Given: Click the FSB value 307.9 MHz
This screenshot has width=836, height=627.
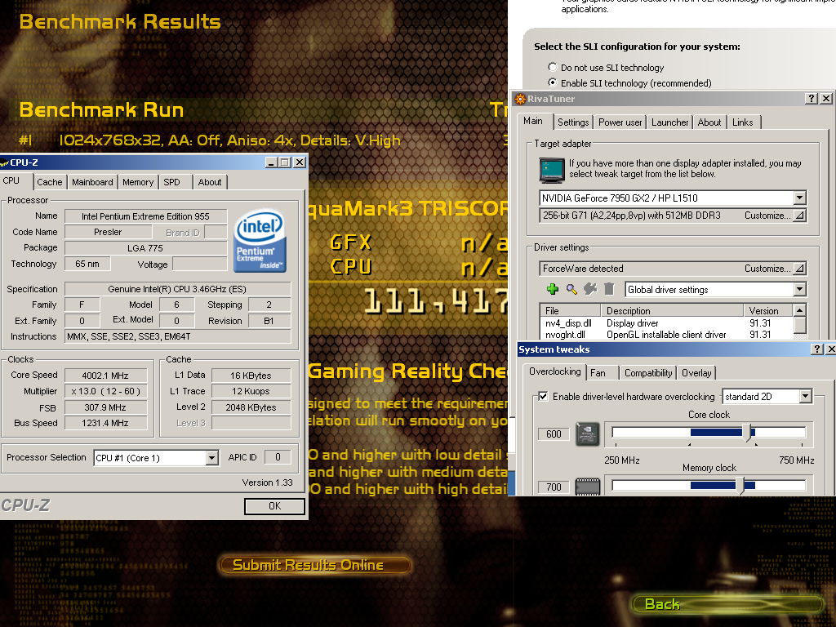Looking at the screenshot, I should tap(105, 407).
